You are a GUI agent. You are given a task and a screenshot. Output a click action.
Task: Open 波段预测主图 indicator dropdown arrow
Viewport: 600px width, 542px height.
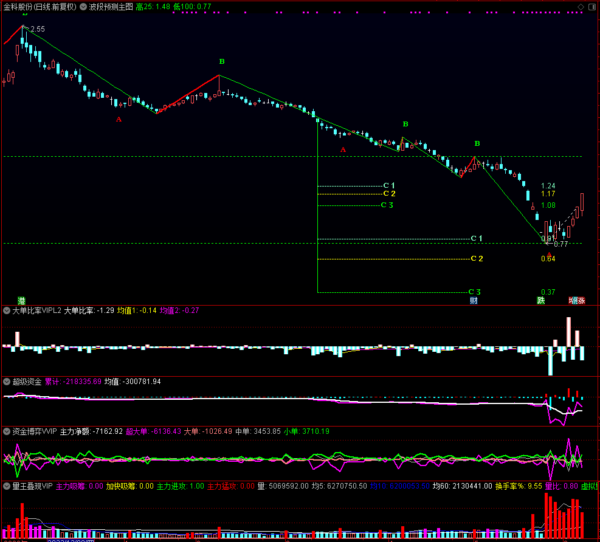[83, 7]
